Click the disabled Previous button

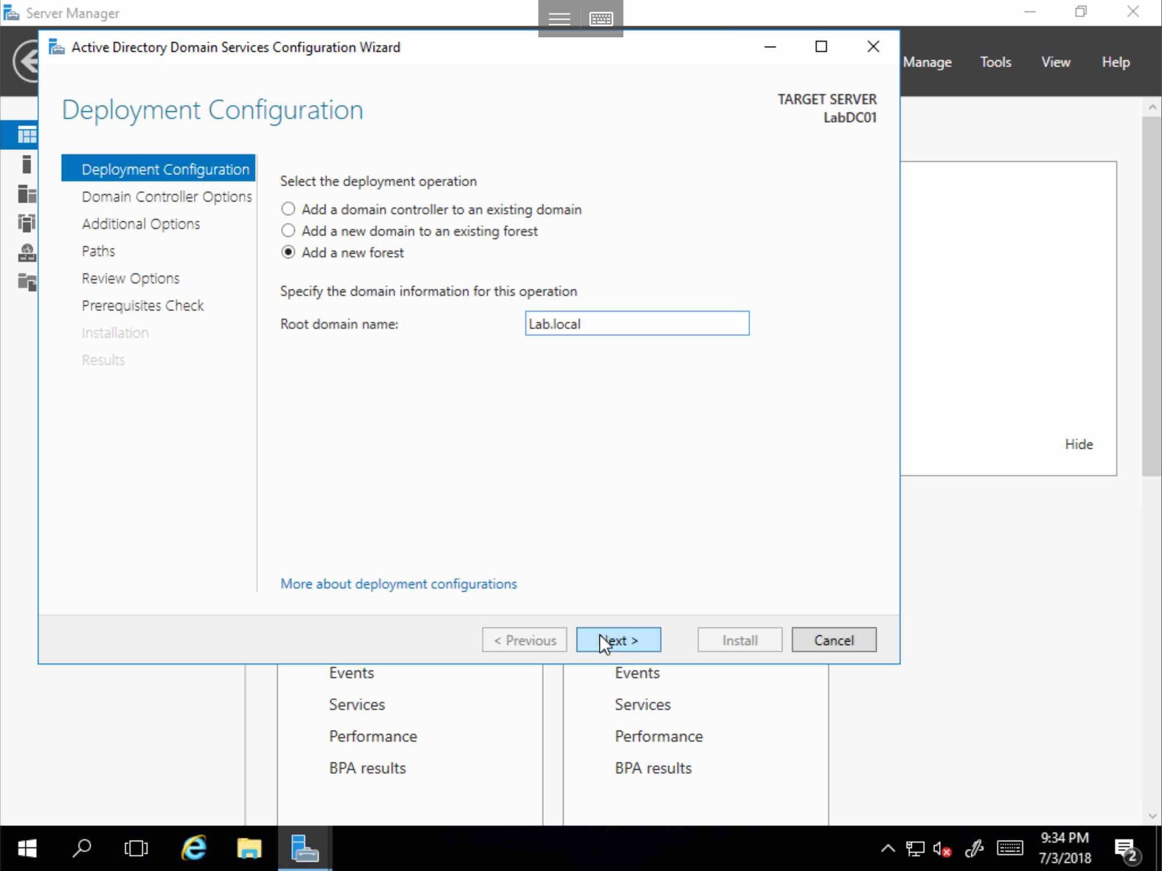pyautogui.click(x=524, y=640)
